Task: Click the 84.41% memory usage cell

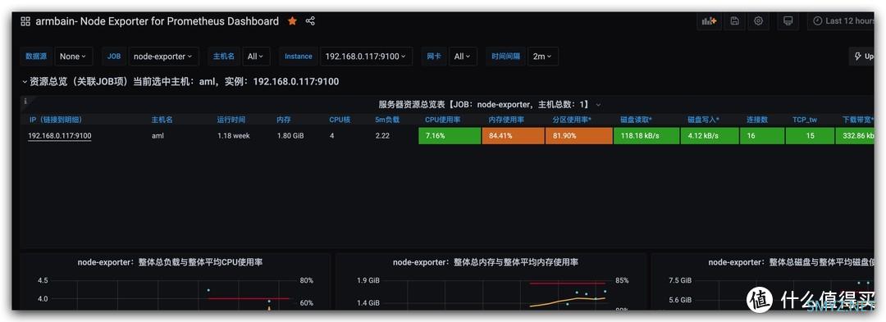Action: click(513, 136)
